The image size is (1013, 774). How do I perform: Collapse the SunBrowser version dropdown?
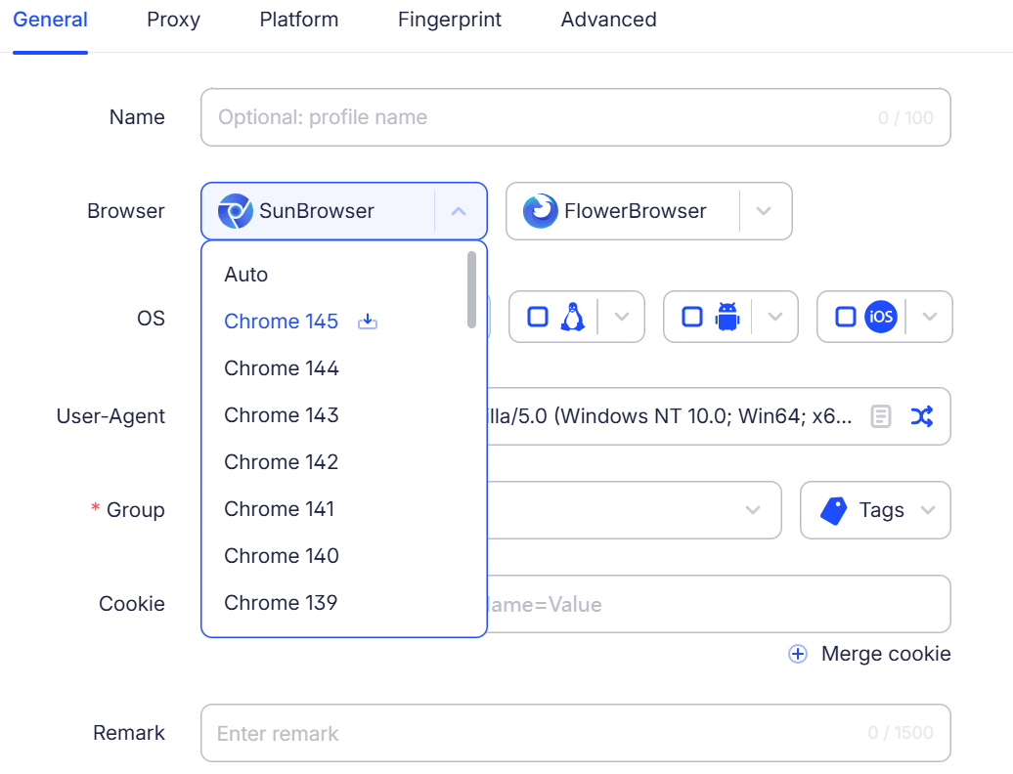click(460, 211)
